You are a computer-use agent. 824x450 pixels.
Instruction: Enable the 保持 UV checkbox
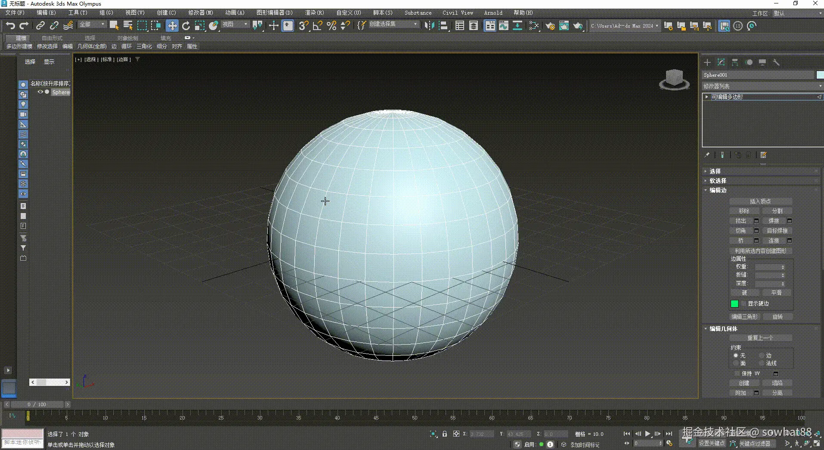point(737,373)
